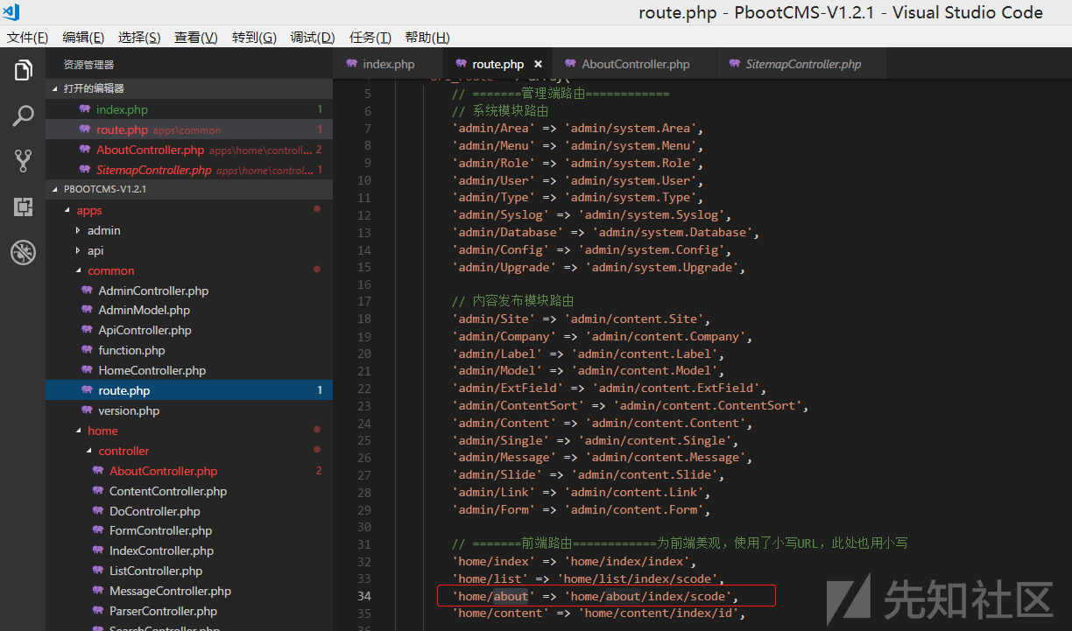Click PHP icon beside index.php in open editors

pyautogui.click(x=85, y=109)
